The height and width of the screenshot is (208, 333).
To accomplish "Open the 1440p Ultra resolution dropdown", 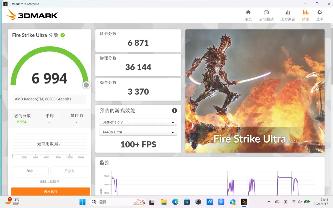I will pos(138,132).
